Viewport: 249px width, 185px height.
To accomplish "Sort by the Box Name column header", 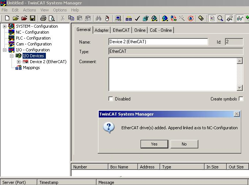I will pyautogui.click(x=123, y=167).
